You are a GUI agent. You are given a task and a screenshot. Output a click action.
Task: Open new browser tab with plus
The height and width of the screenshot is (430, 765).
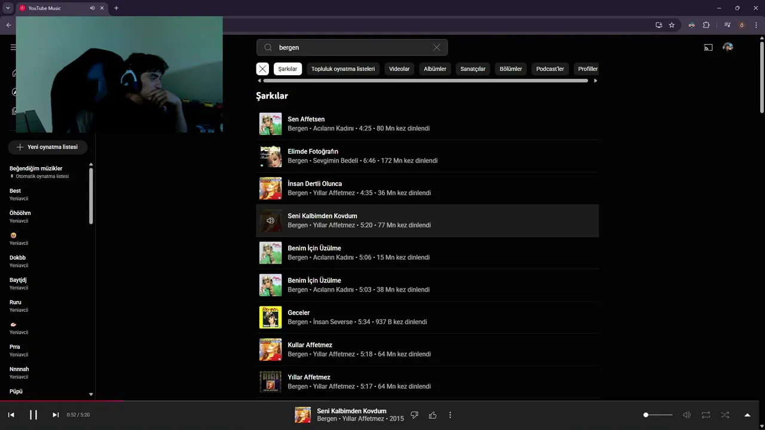point(116,8)
